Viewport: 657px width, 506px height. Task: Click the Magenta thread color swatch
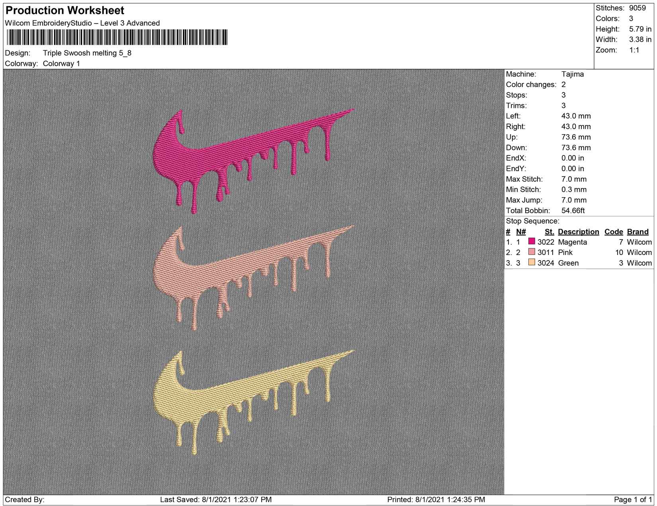click(x=532, y=241)
